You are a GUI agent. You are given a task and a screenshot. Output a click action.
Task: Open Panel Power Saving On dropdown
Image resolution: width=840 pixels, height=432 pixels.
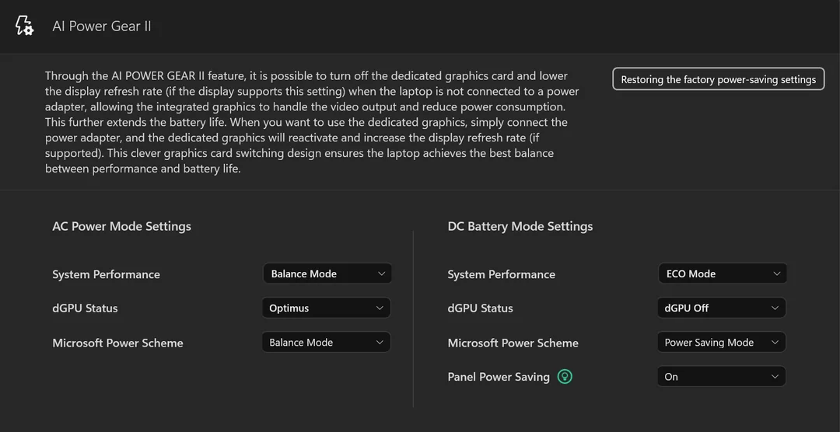tap(722, 377)
